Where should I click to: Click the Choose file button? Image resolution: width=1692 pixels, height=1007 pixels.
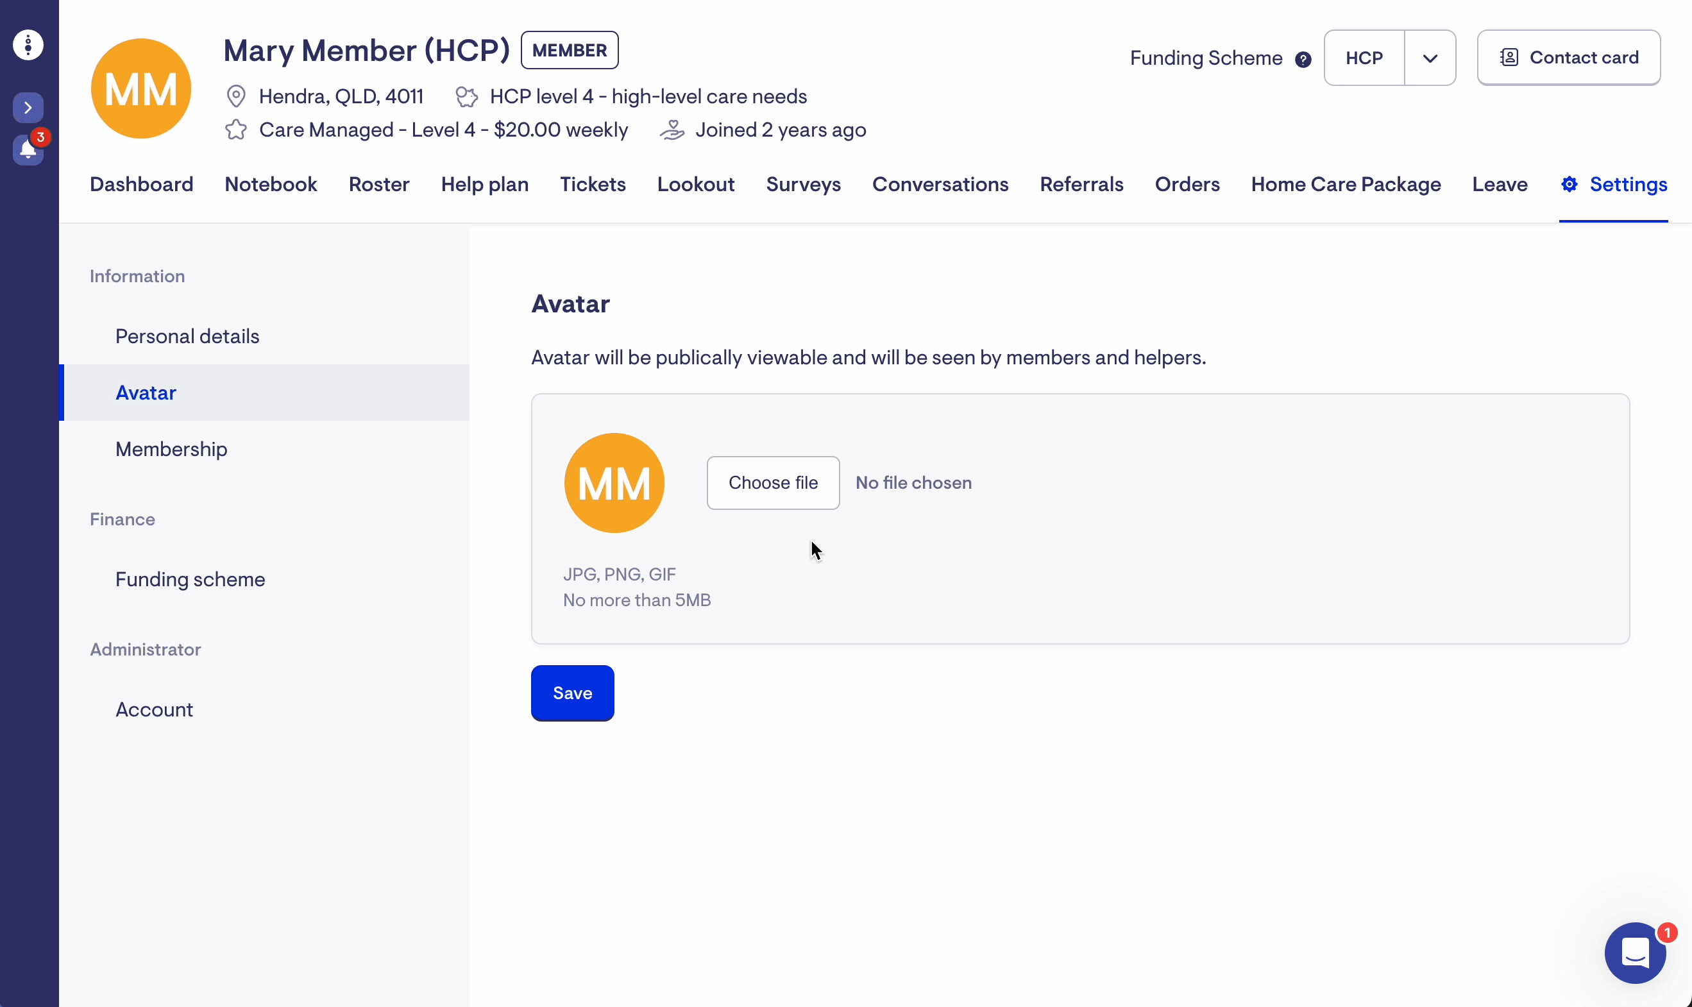point(773,482)
